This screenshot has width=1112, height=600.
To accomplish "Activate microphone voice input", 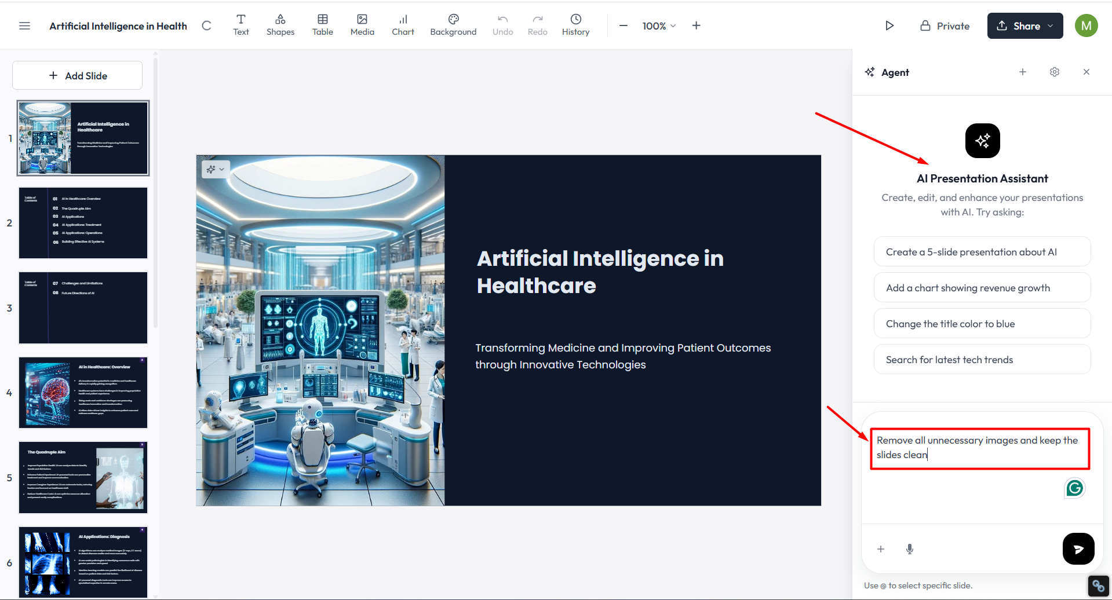I will coord(910,549).
